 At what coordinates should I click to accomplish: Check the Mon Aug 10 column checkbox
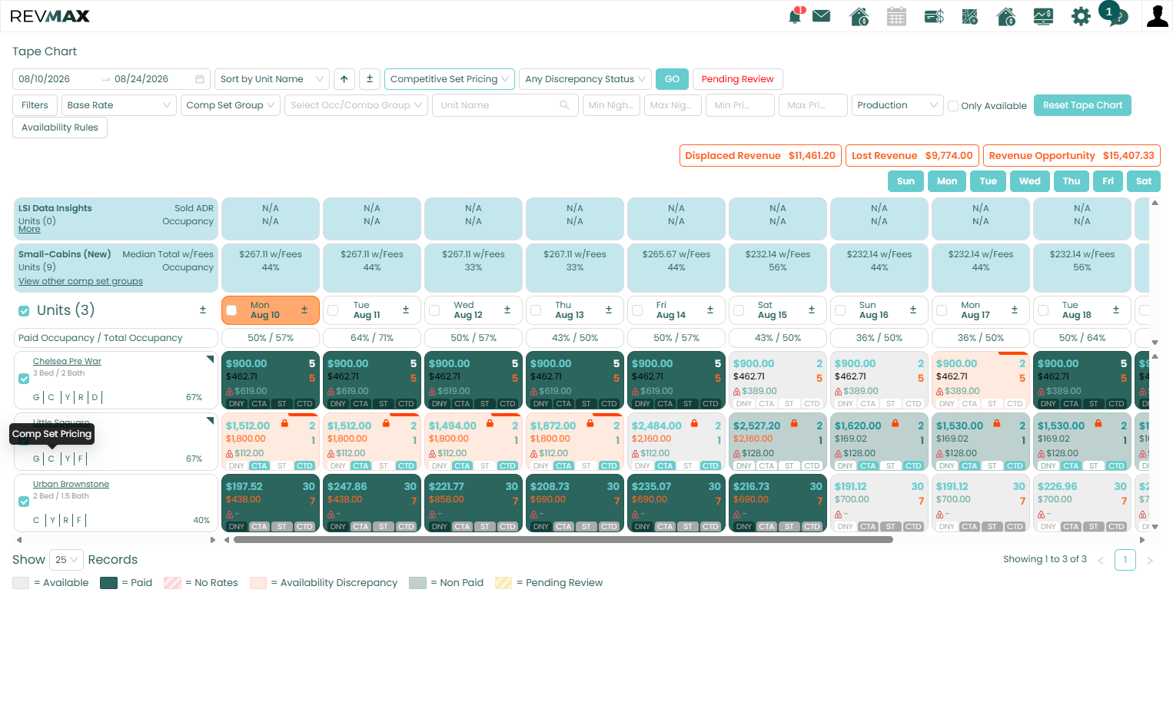pyautogui.click(x=231, y=311)
